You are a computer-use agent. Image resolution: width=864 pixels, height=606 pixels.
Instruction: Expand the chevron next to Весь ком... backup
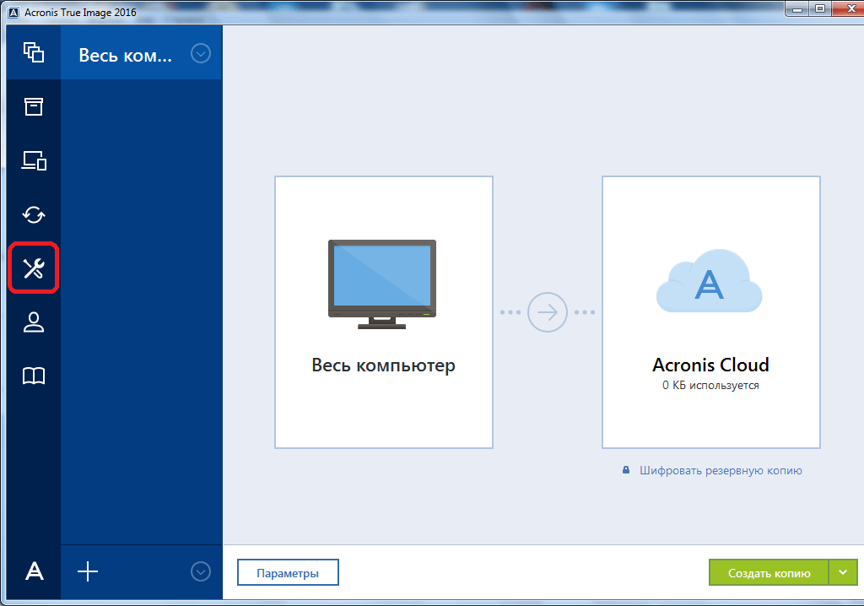coord(200,54)
